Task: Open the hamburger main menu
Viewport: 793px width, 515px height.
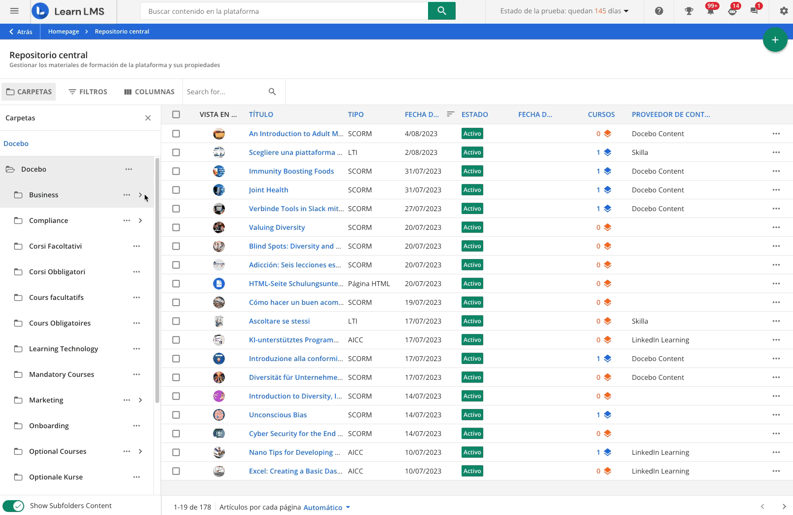Action: point(14,11)
